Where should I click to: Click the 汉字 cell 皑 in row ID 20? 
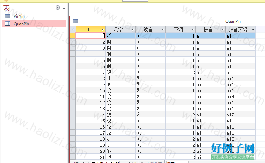coord(121,151)
